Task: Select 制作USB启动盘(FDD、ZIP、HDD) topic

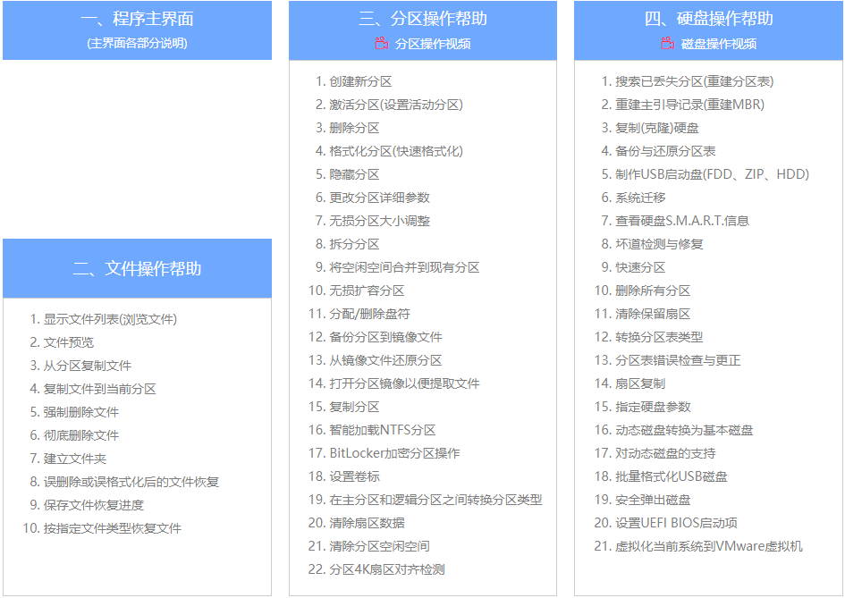Action: coord(713,174)
